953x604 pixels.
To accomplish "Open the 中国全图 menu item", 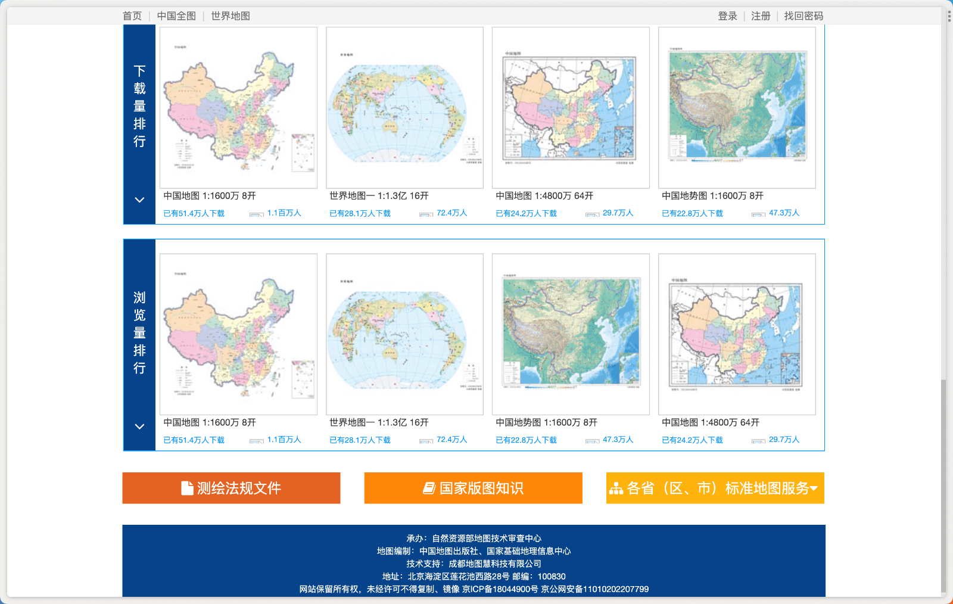I will [x=176, y=16].
